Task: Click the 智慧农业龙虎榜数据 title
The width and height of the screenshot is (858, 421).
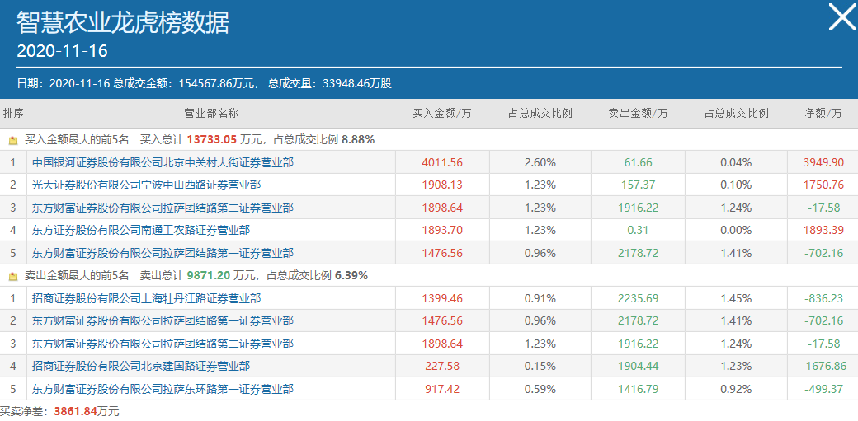Action: point(123,23)
